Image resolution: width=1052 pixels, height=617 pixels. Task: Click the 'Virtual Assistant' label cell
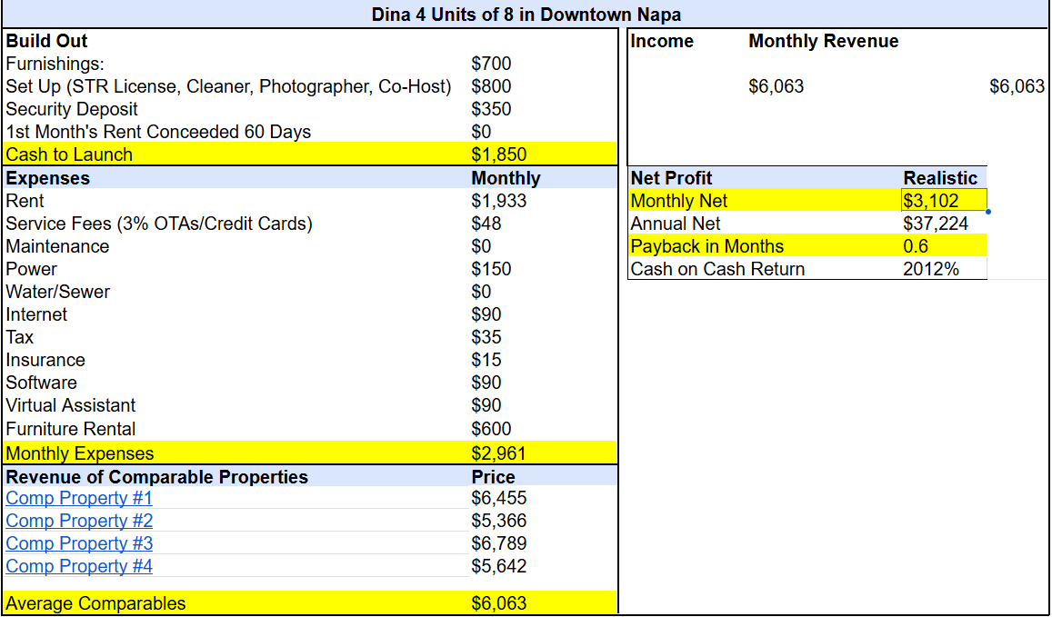pyautogui.click(x=70, y=405)
